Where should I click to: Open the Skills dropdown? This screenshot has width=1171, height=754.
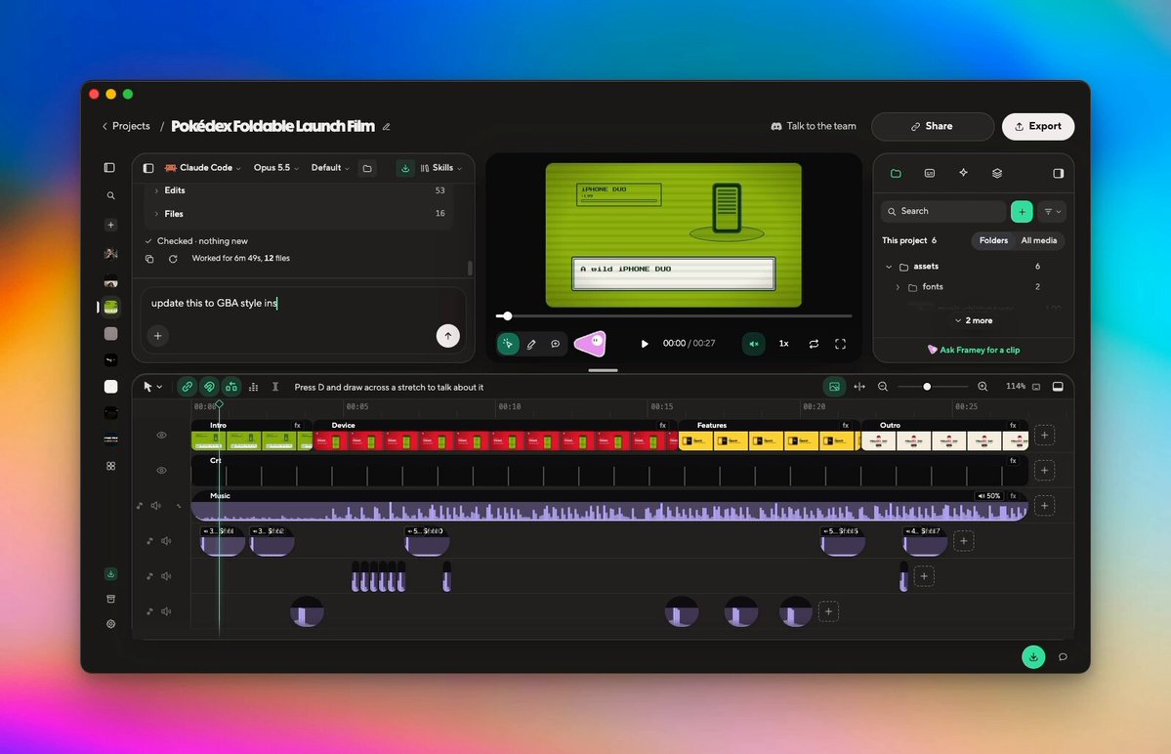click(x=441, y=168)
